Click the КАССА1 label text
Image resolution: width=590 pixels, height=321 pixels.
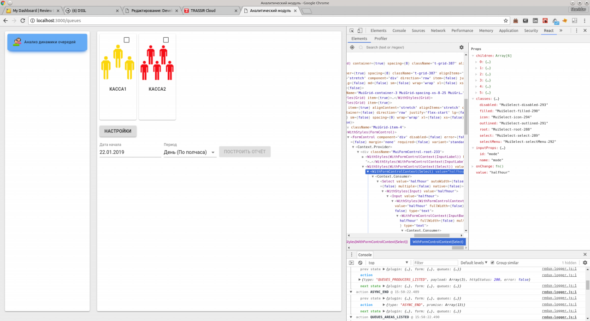point(118,89)
